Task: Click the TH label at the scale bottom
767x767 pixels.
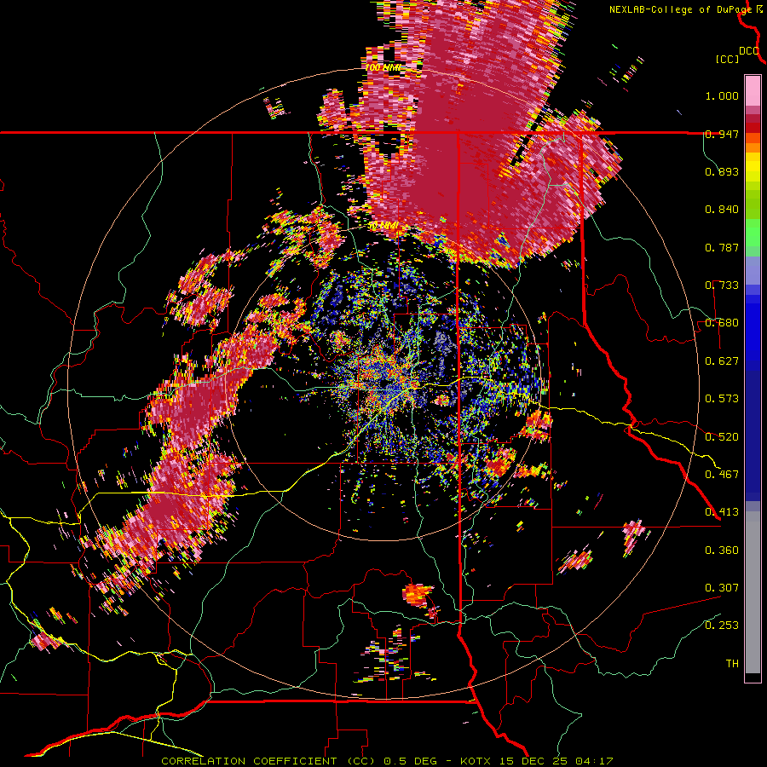Action: click(732, 663)
